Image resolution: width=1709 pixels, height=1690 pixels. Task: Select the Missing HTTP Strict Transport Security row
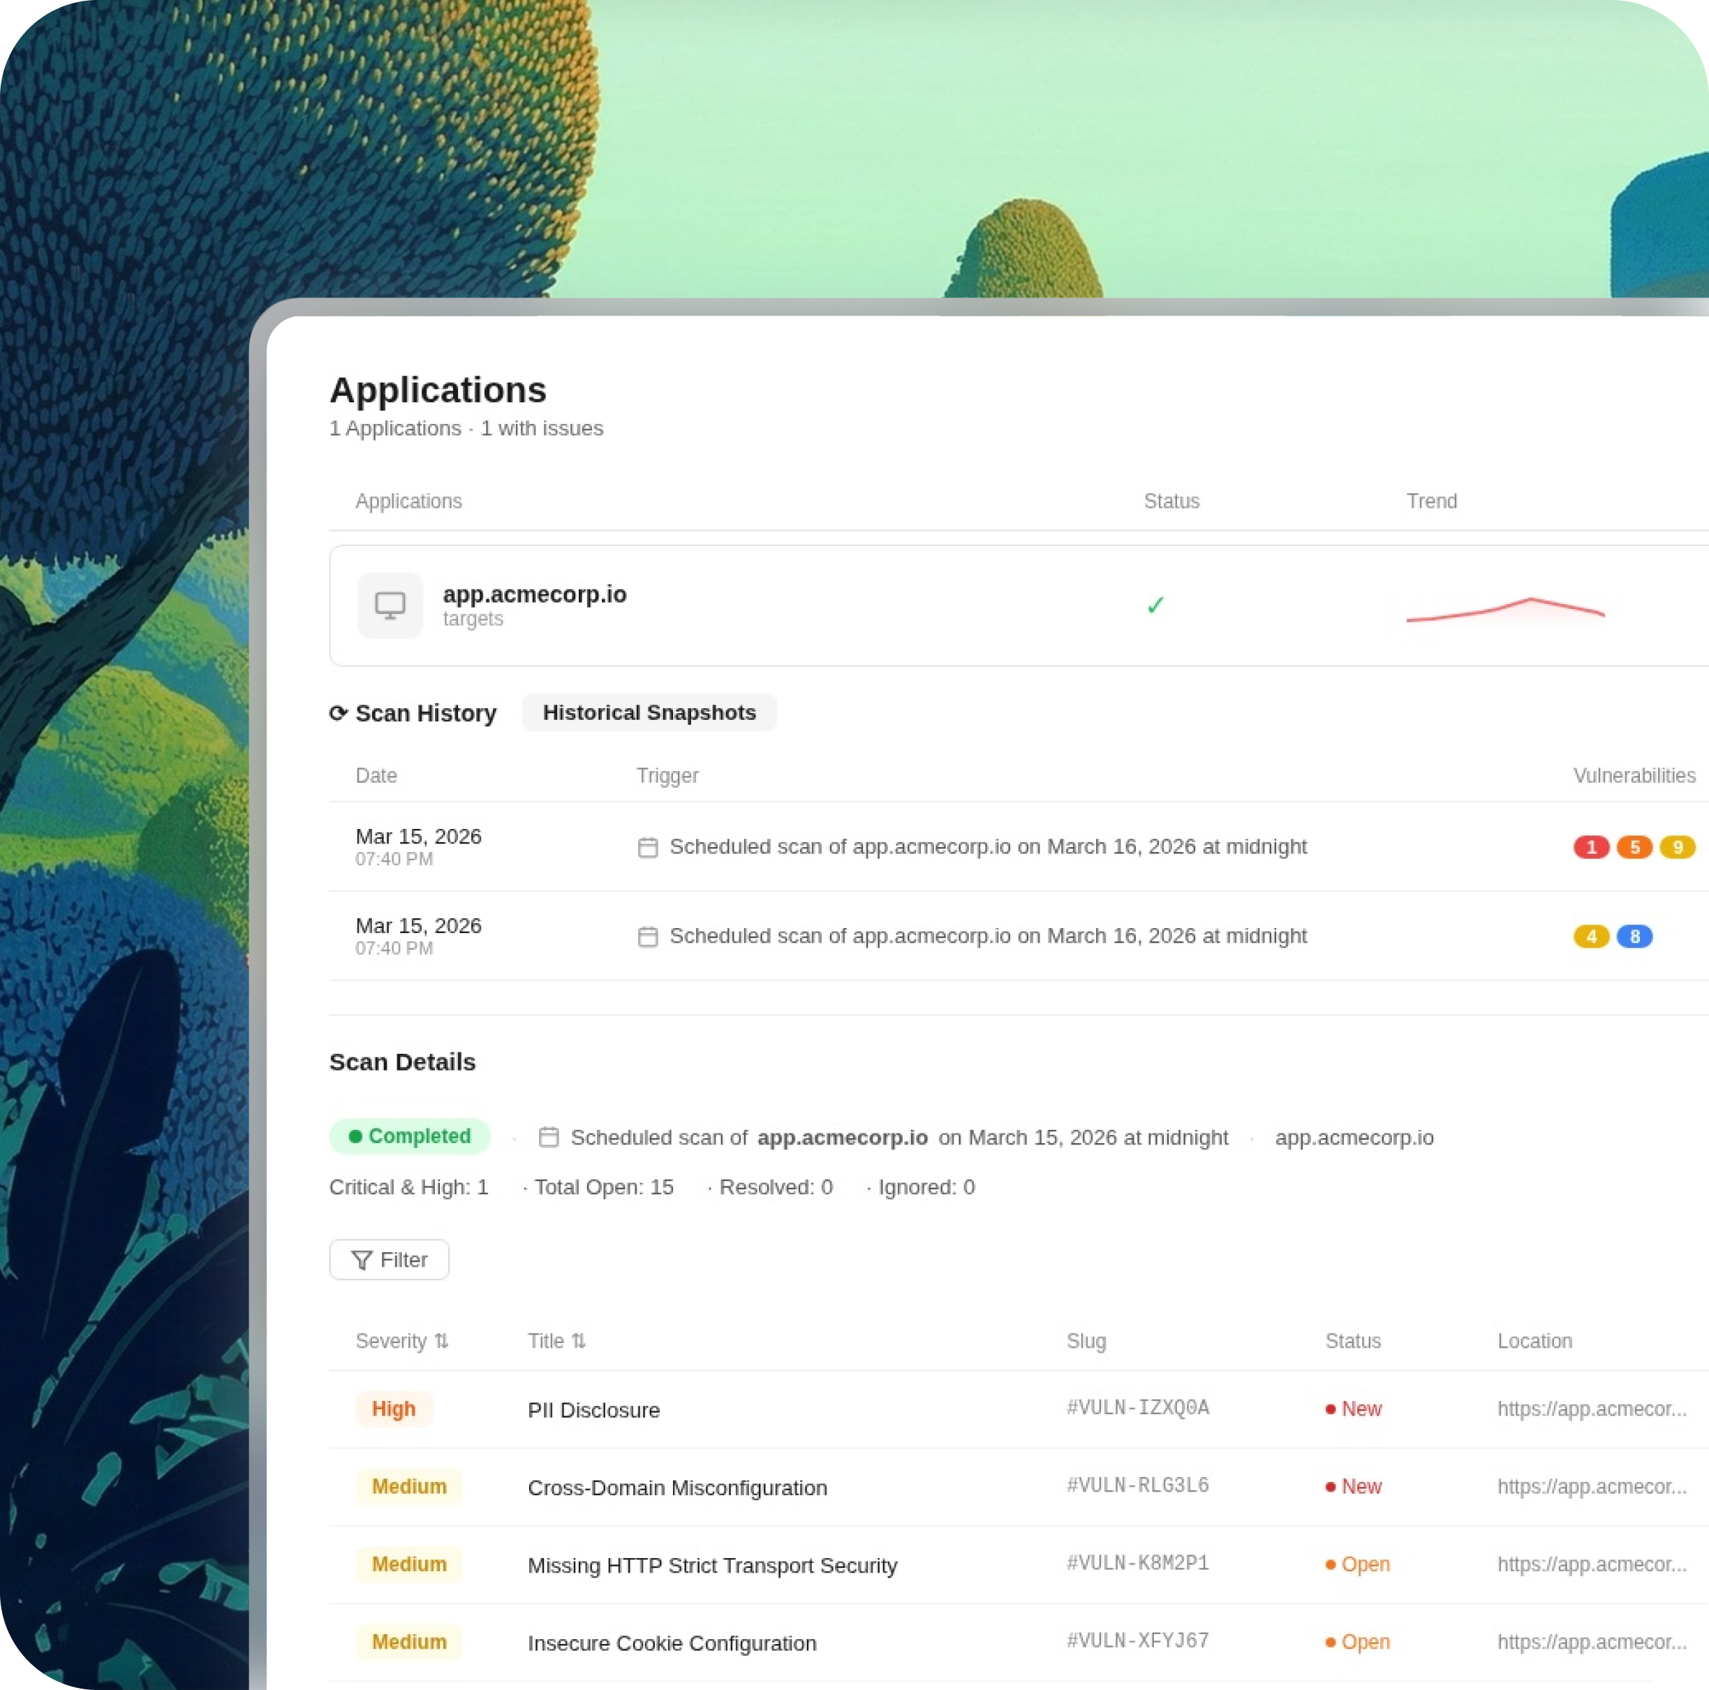pyautogui.click(x=712, y=1565)
